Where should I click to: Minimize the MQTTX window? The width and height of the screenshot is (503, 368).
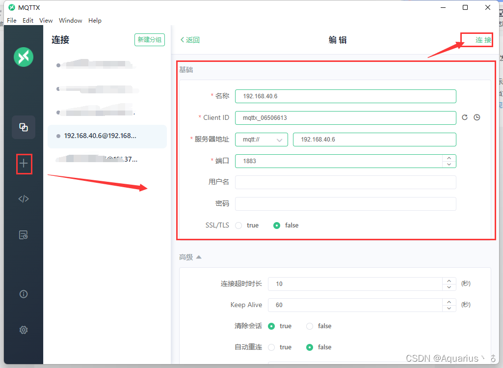click(x=443, y=7)
